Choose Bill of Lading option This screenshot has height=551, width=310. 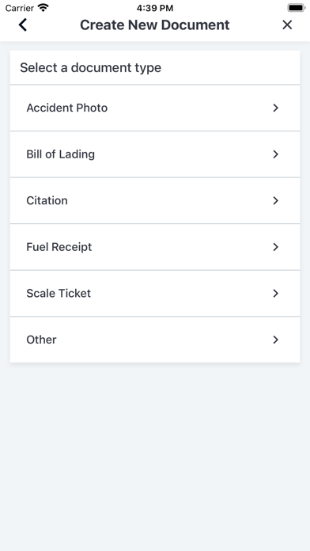155,154
